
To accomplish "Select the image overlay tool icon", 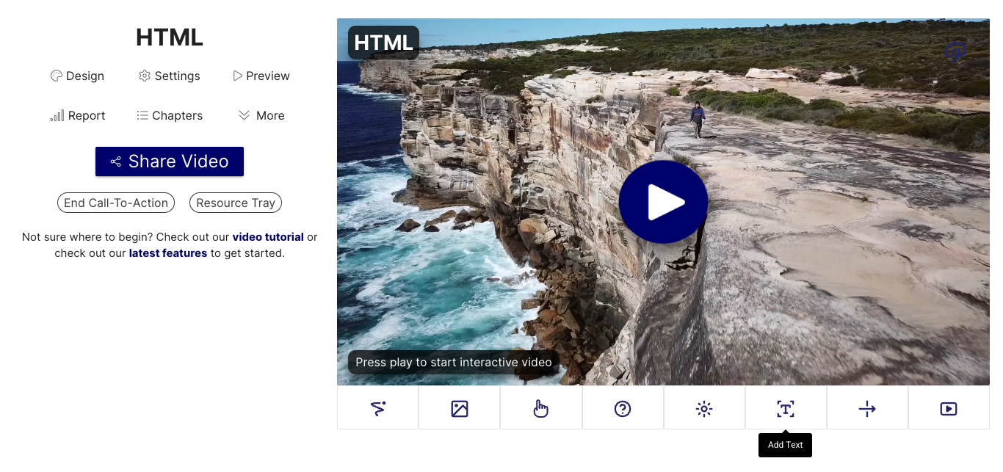I will 460,409.
